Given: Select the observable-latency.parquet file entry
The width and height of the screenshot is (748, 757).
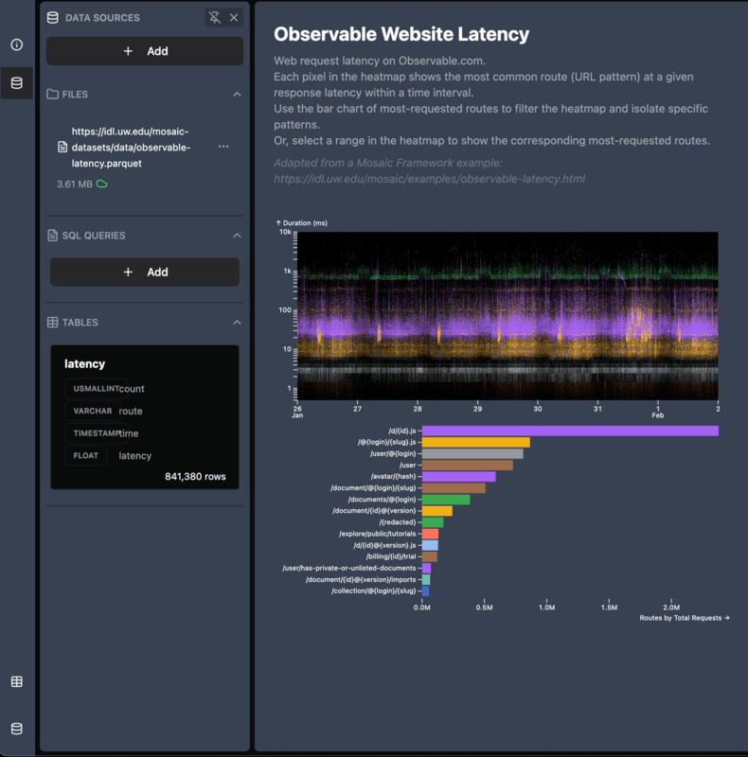Looking at the screenshot, I should 131,148.
